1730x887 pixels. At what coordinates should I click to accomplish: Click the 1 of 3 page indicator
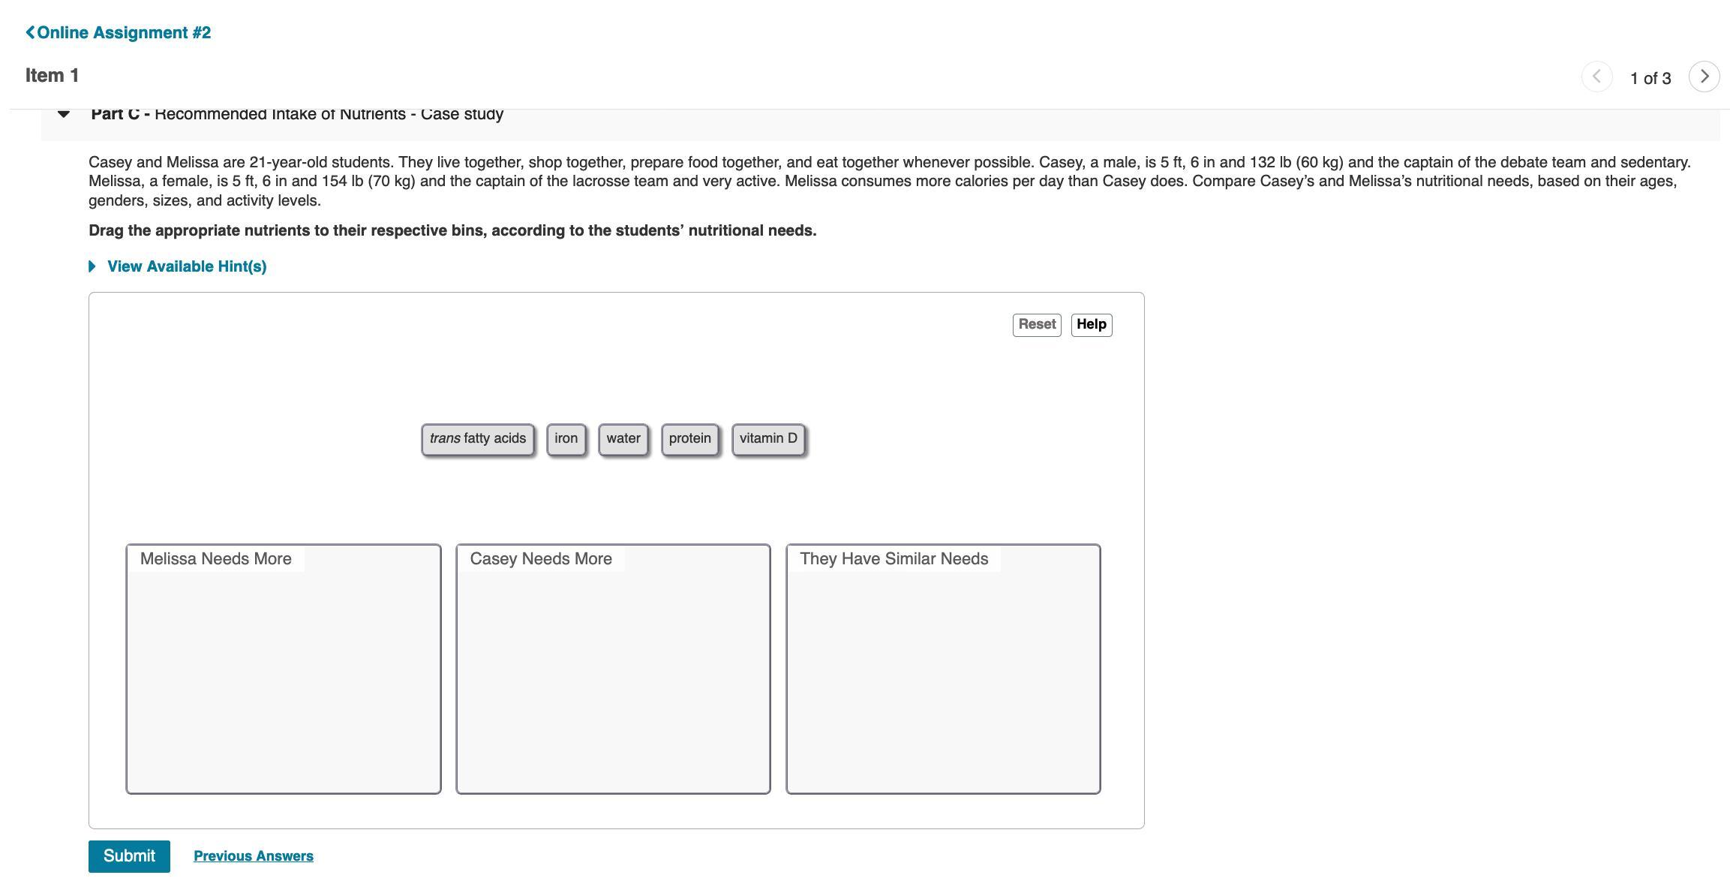1650,78
